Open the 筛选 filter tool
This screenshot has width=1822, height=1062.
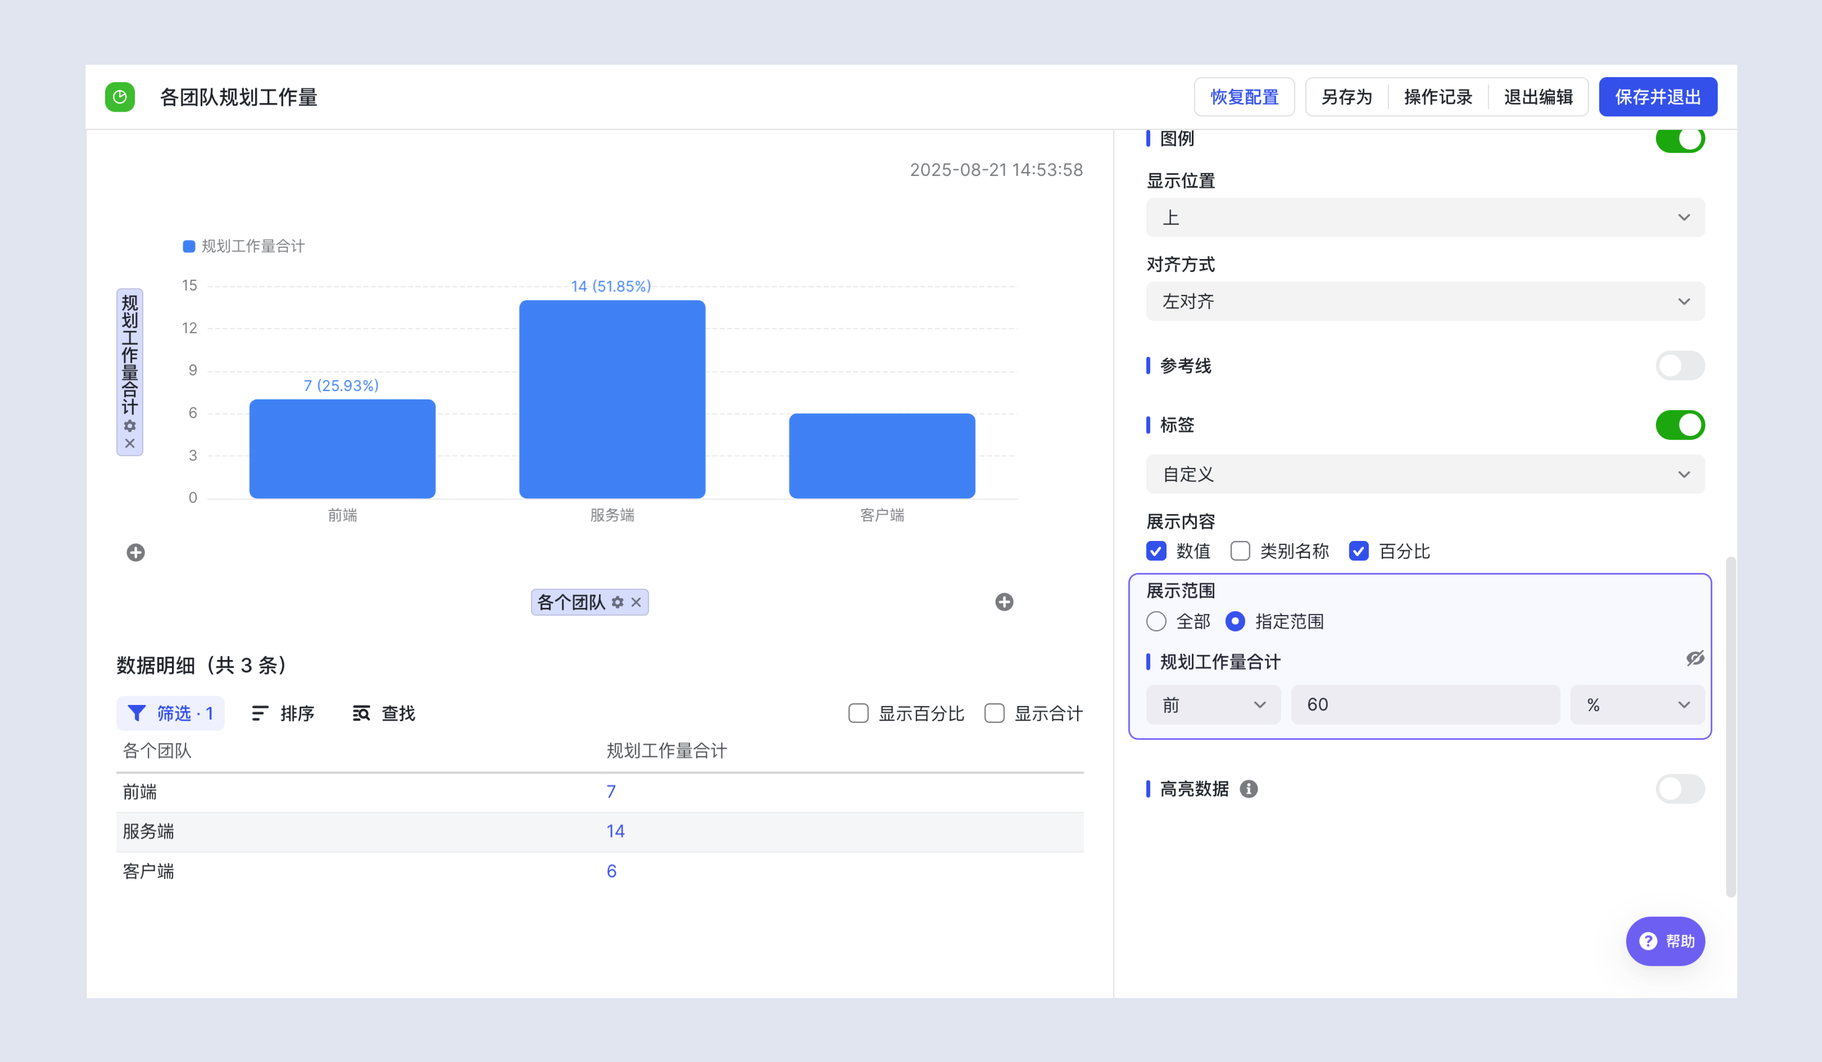point(171,713)
